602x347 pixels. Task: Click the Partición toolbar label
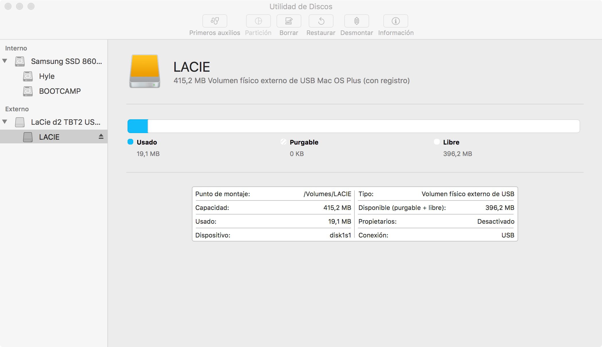258,33
